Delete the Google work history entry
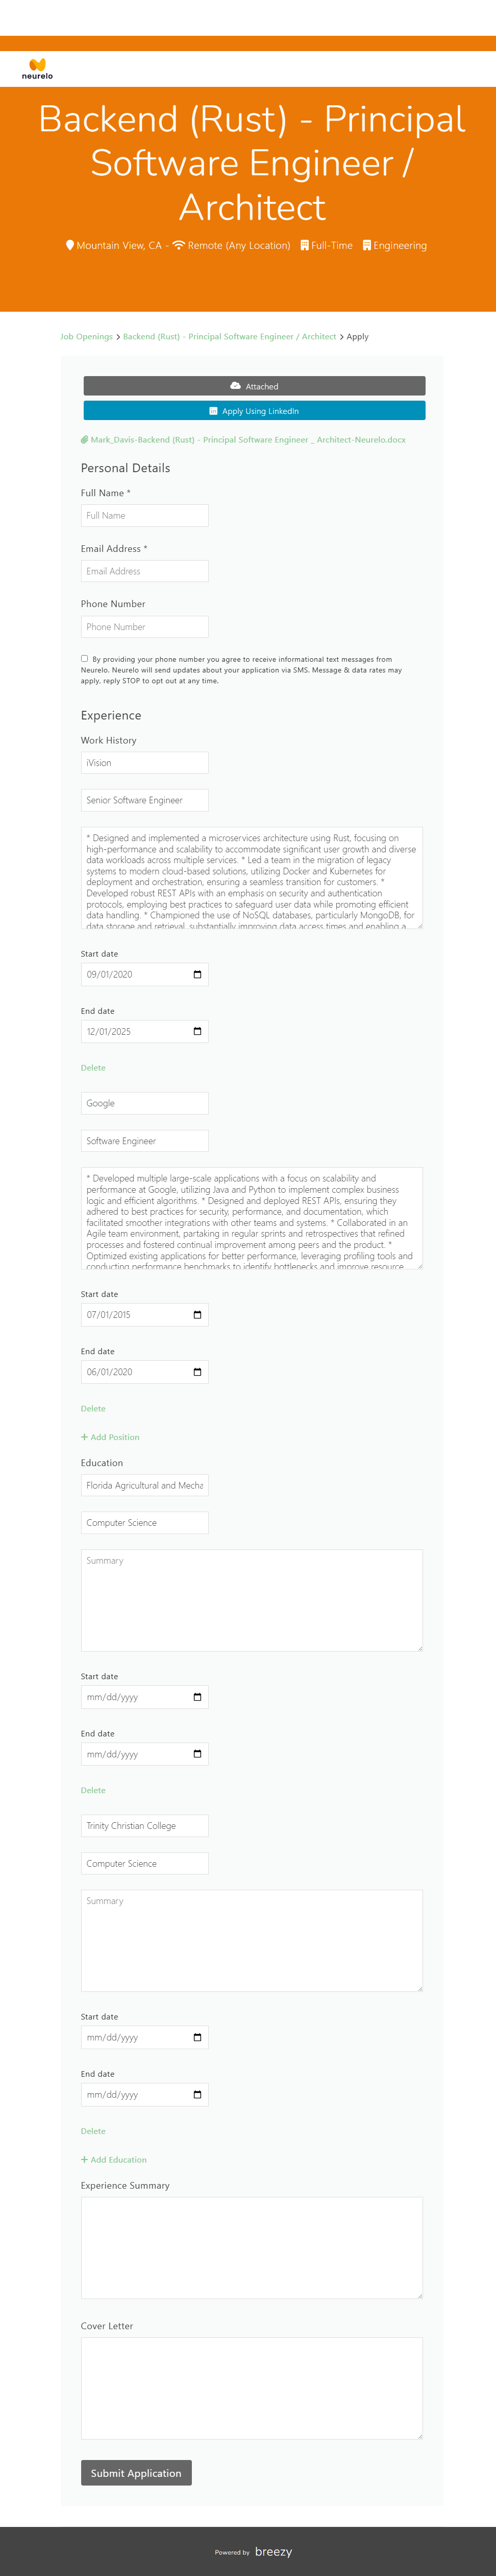 pyautogui.click(x=93, y=1408)
